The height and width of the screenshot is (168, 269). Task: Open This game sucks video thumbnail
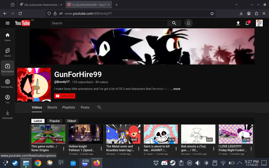48,134
